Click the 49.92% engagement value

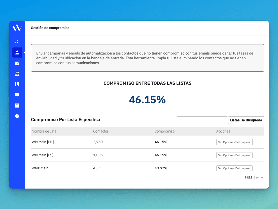161,168
